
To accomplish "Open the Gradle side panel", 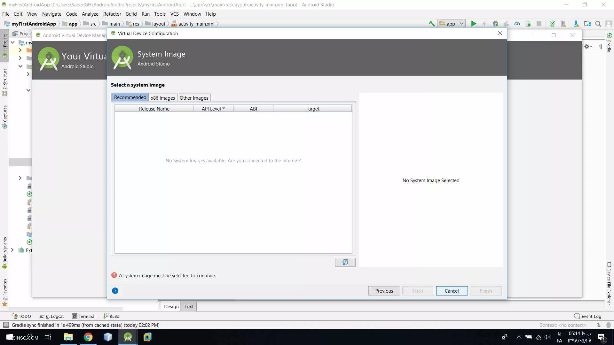I will [x=609, y=42].
